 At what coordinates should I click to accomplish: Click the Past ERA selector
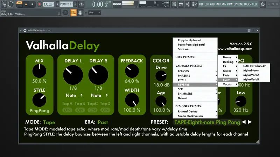[x=103, y=122]
